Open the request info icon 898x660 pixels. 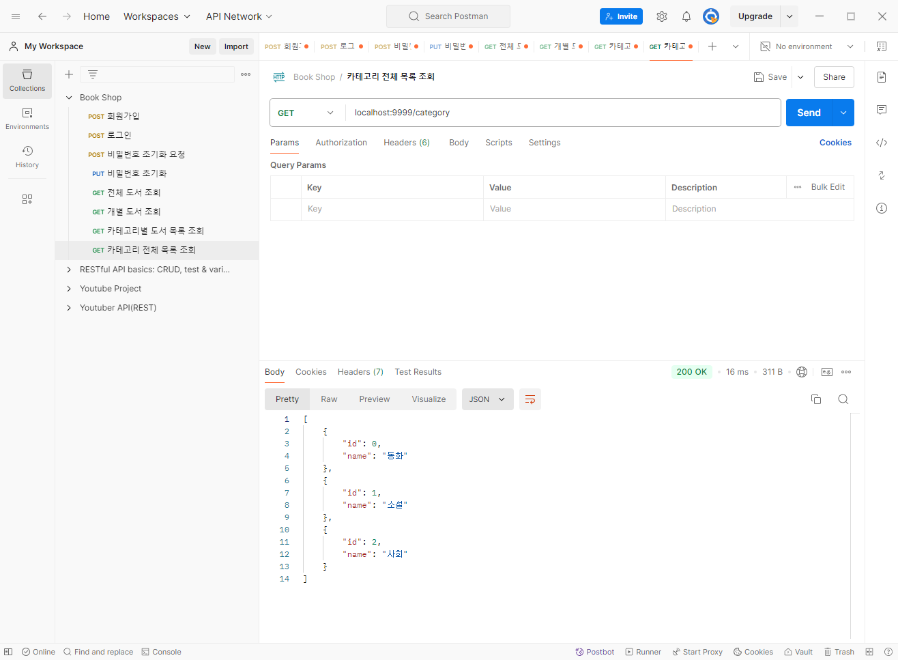tap(882, 208)
